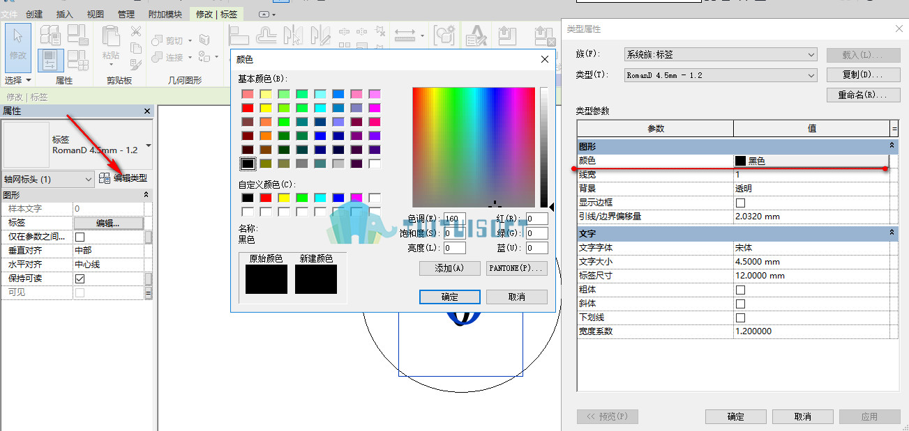Select the Modify arrow tool
This screenshot has width=909, height=431.
pos(18,47)
